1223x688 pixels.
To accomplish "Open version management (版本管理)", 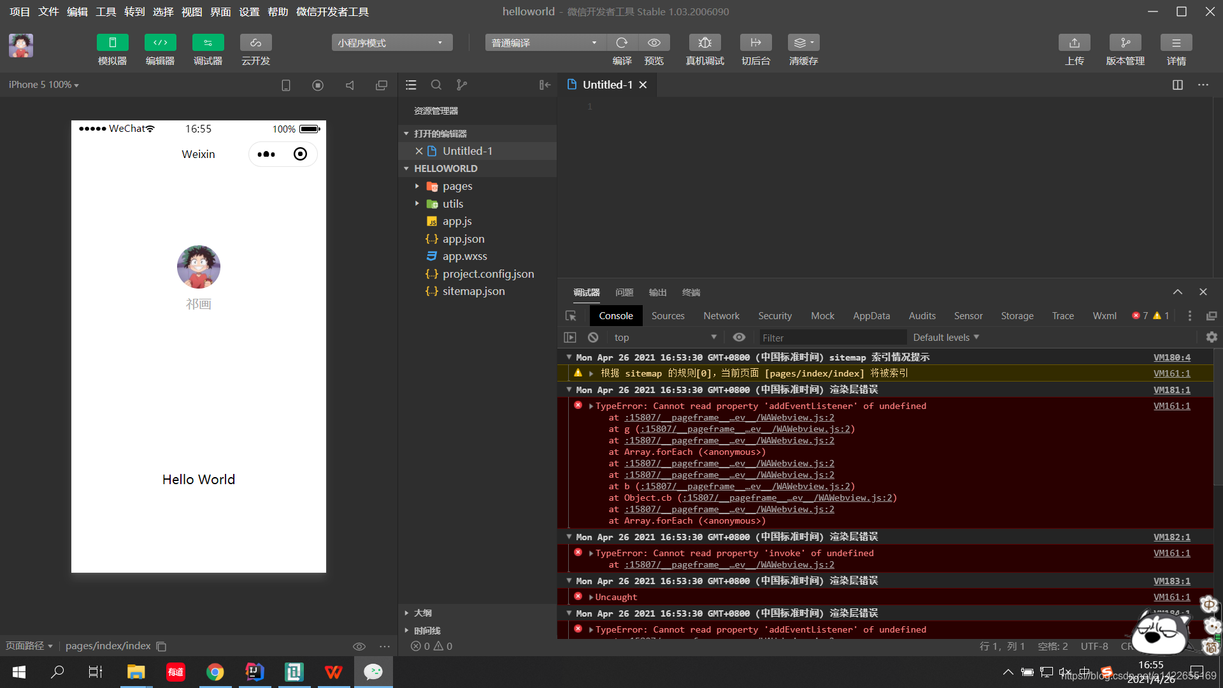I will click(1125, 43).
